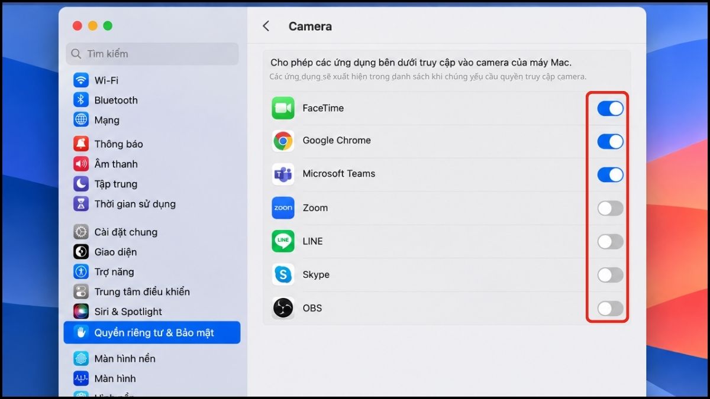Click the Microsoft Teams app icon

(x=283, y=174)
